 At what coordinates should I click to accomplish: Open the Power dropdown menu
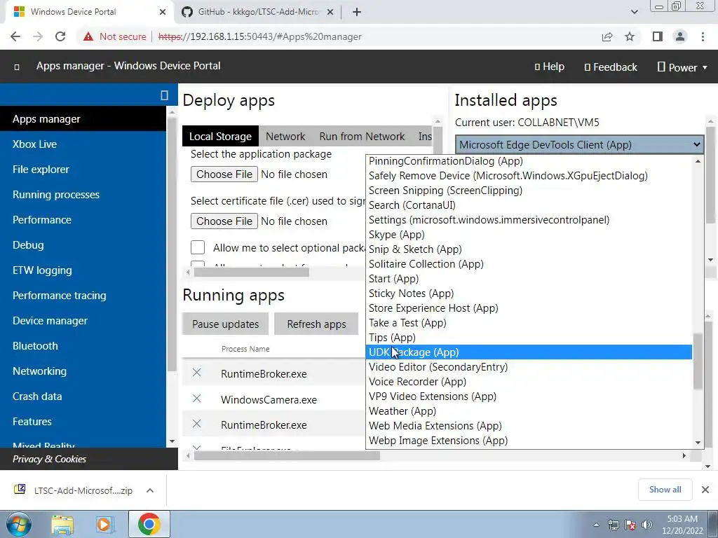(682, 67)
